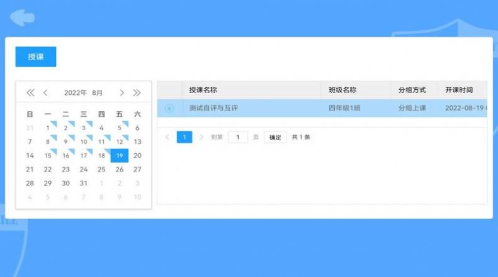
Task: Select August 12 in the calendar
Action: click(119, 142)
